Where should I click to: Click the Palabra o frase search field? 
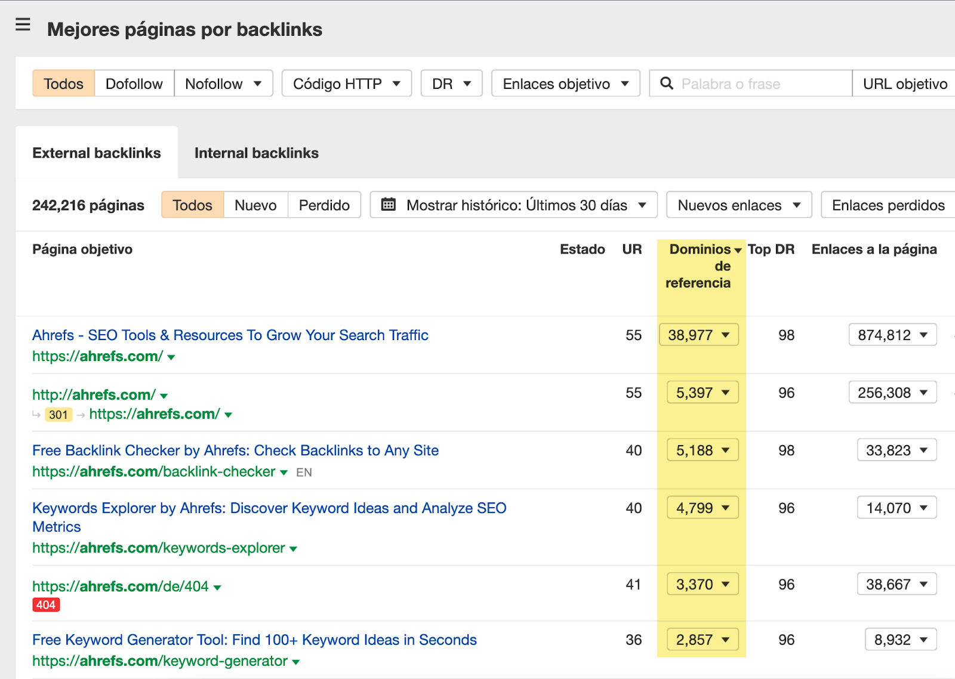pos(761,84)
